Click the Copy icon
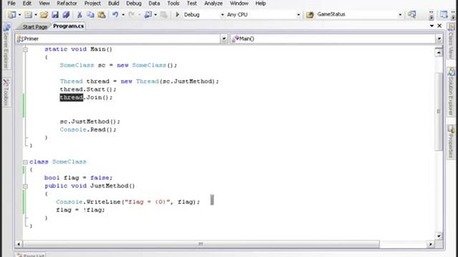This screenshot has width=458, height=257. click(91, 14)
